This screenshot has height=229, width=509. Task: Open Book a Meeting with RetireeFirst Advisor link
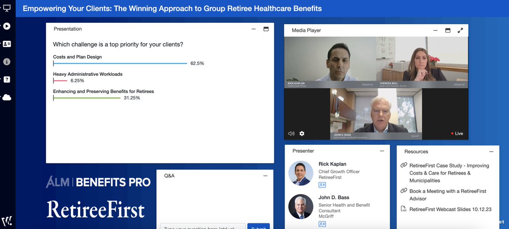pyautogui.click(x=447, y=195)
